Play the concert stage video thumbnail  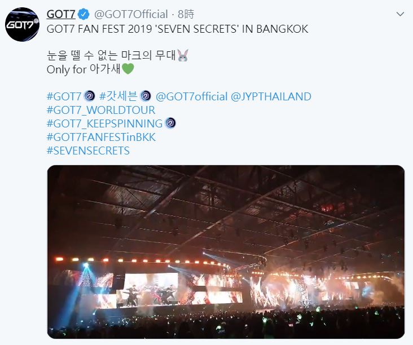click(x=226, y=252)
